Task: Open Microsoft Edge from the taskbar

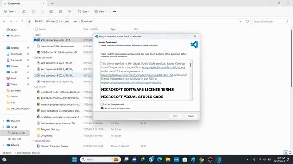Action: (160, 159)
